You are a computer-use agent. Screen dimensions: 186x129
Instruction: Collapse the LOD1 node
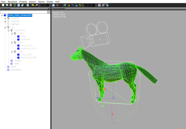click(x=12, y=43)
